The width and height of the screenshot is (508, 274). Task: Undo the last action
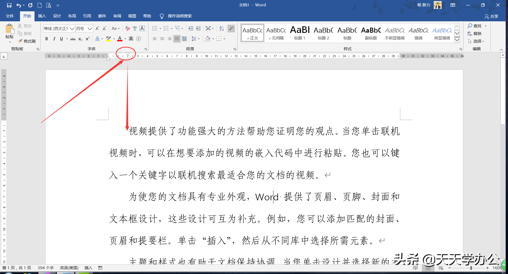click(x=19, y=5)
